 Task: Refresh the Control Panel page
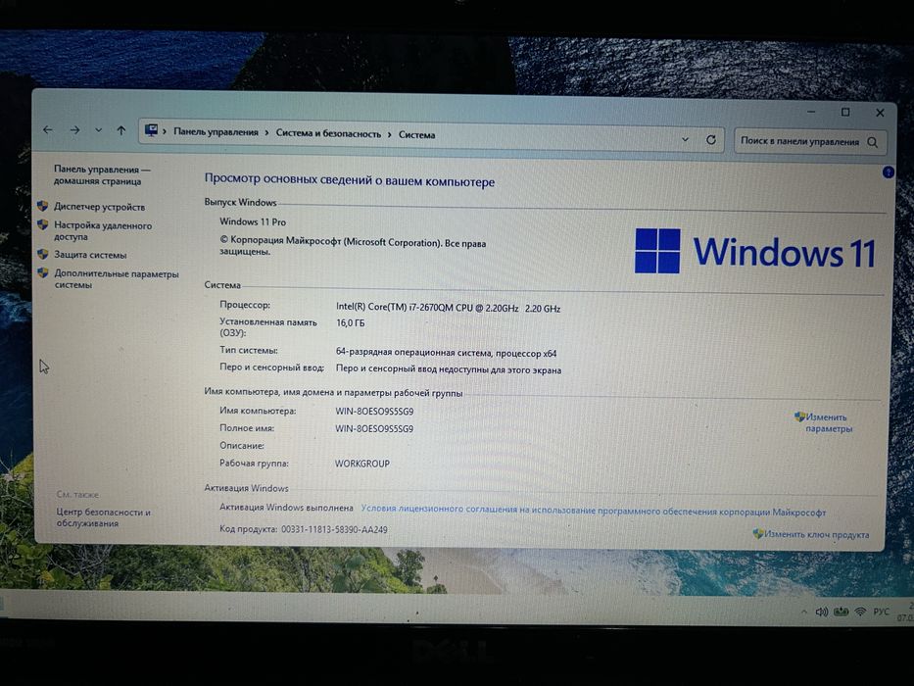click(710, 140)
